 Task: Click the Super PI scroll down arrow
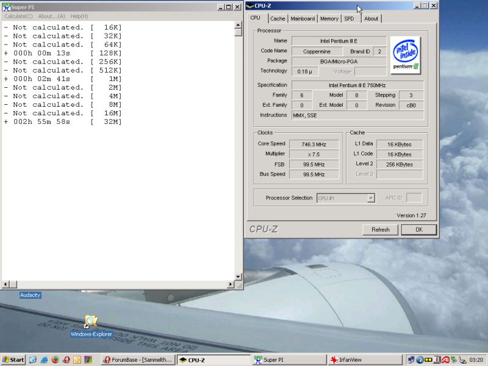coord(238,277)
